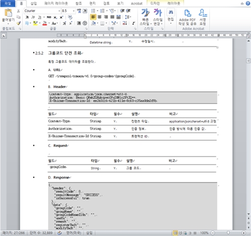Toggle the ruler view button above scrollbar

click(x=248, y=36)
